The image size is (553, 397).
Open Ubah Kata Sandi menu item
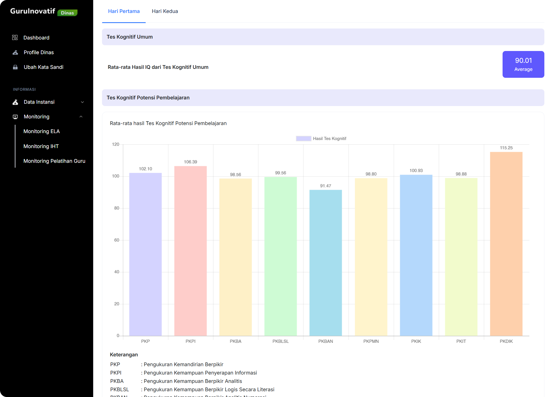click(x=44, y=67)
